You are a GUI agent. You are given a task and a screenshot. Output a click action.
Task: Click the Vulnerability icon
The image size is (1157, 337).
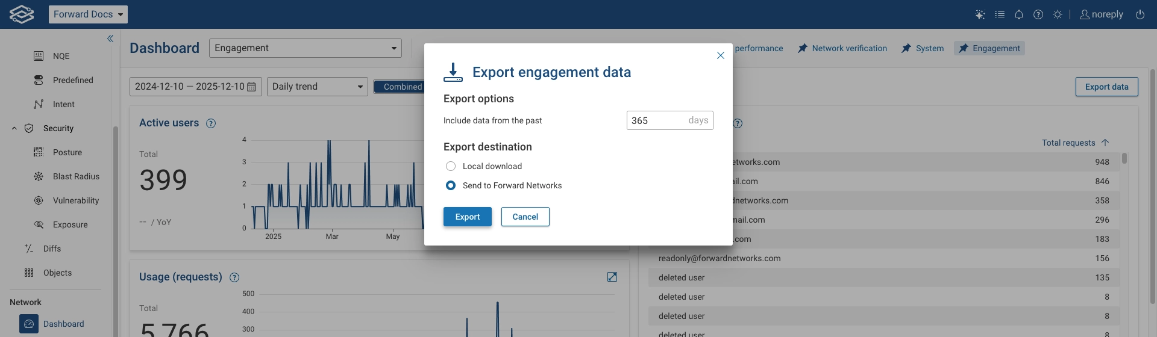[39, 200]
